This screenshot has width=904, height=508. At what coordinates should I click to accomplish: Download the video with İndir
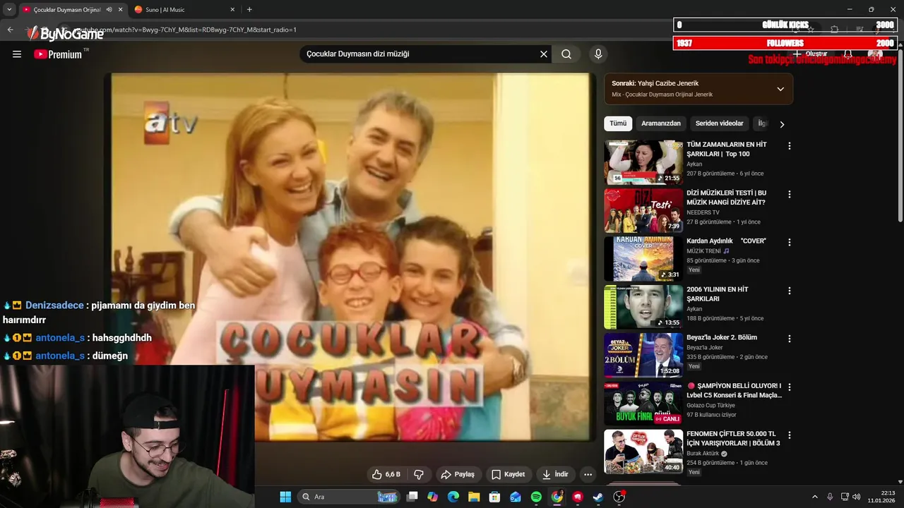click(555, 474)
